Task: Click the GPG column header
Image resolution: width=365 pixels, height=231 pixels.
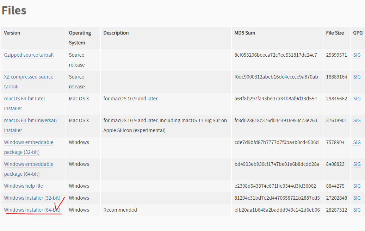Action: 358,33
